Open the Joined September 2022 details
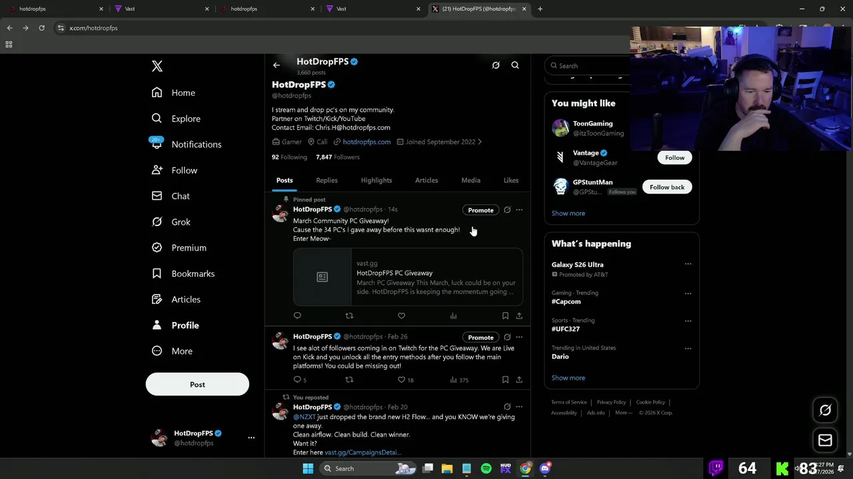 439,142
